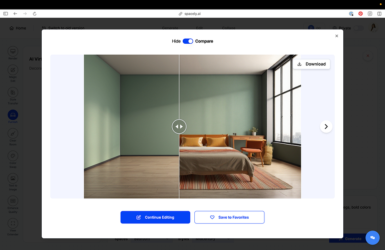Open the Style Transfer tool
This screenshot has height=250, width=385.
[13, 96]
